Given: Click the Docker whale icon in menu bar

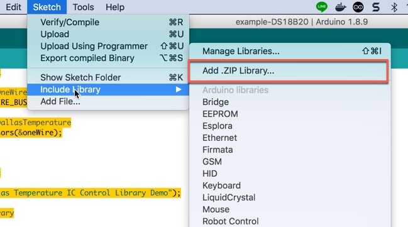Looking at the screenshot, I should tap(340, 8).
